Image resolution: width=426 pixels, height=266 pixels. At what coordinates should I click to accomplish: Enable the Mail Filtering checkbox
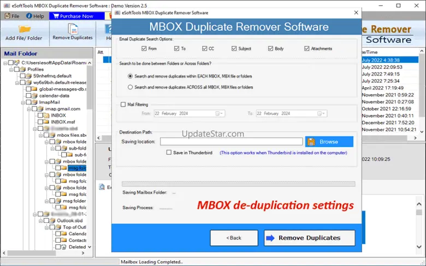coord(123,105)
